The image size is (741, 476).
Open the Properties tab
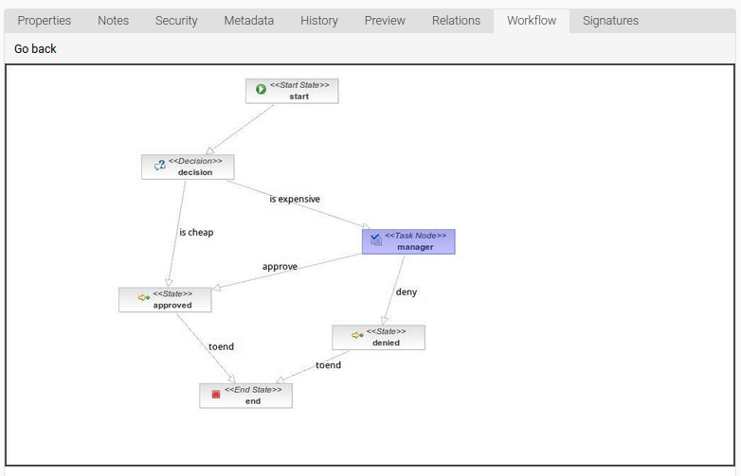coord(45,20)
